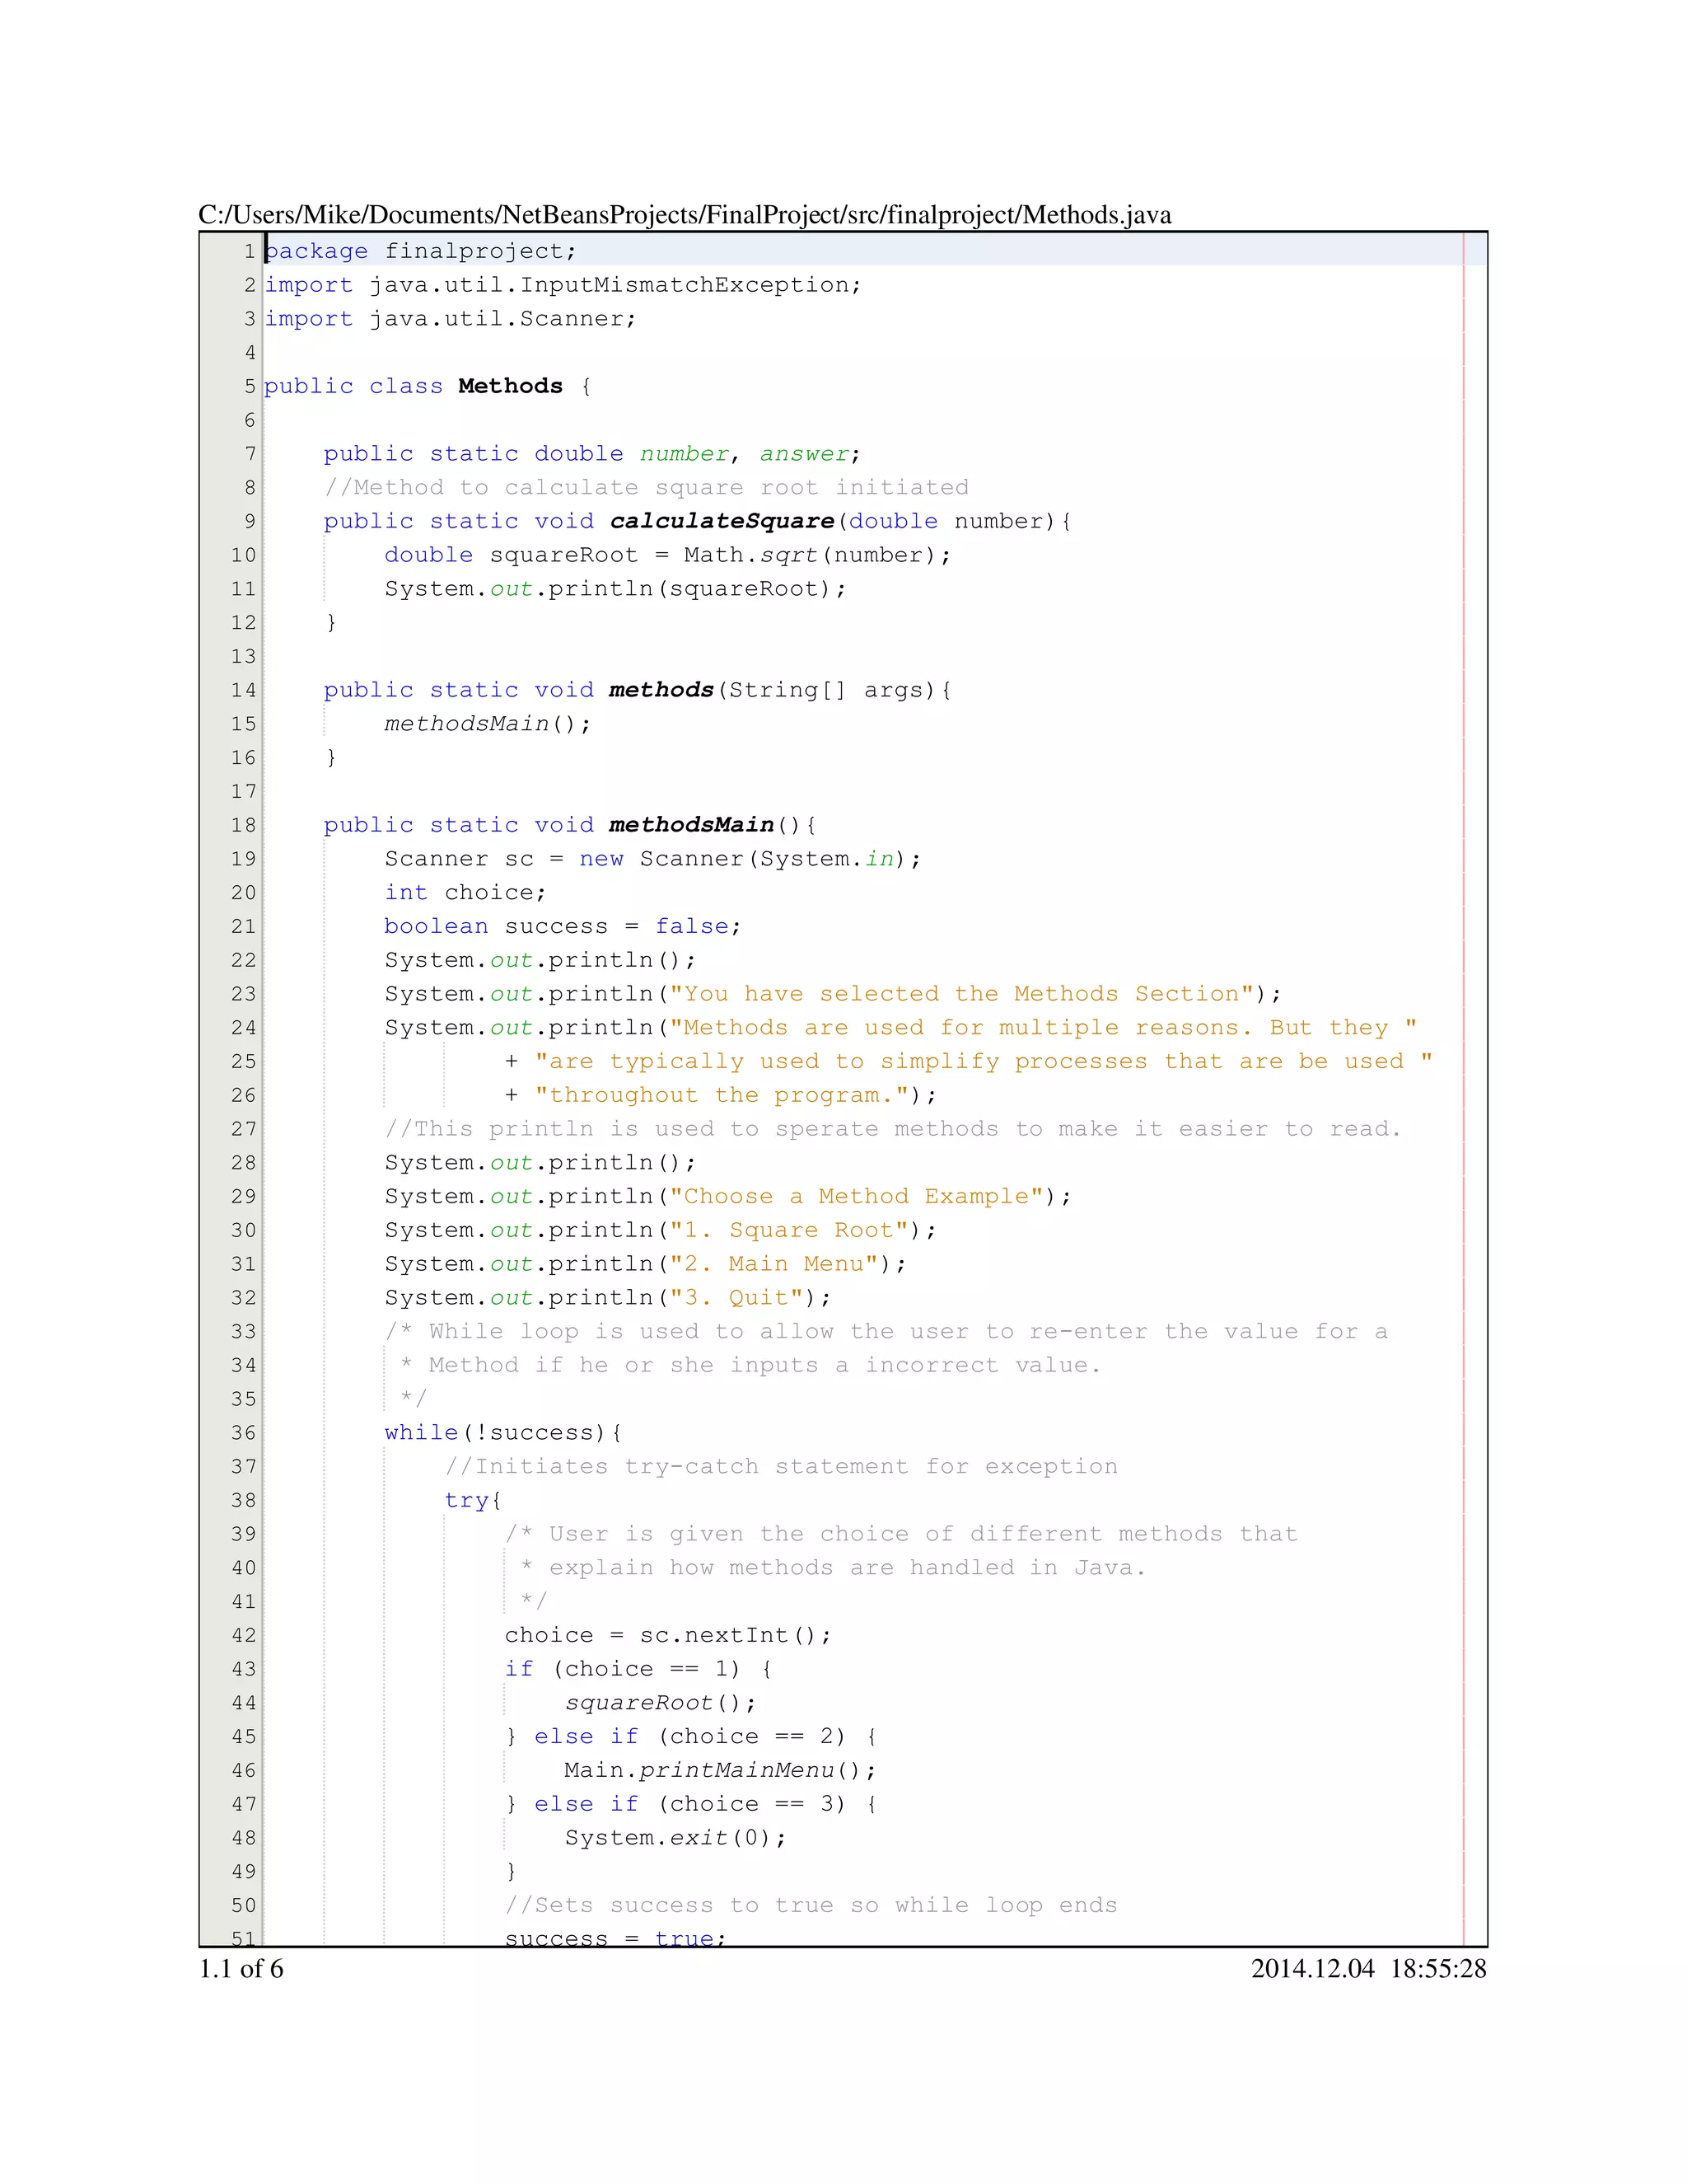The image size is (1687, 2184).
Task: Click the 'boolean' keyword on line 21
Action: pyautogui.click(x=436, y=926)
